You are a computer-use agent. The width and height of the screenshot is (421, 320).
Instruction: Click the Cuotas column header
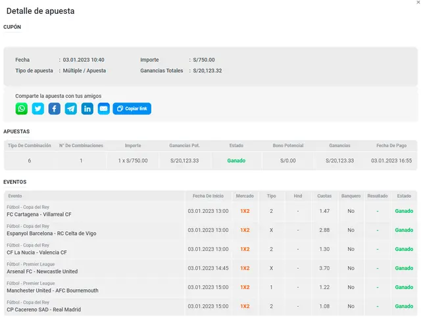click(324, 196)
